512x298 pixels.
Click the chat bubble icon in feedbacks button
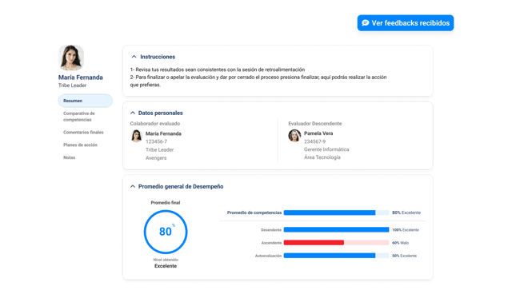tap(366, 23)
